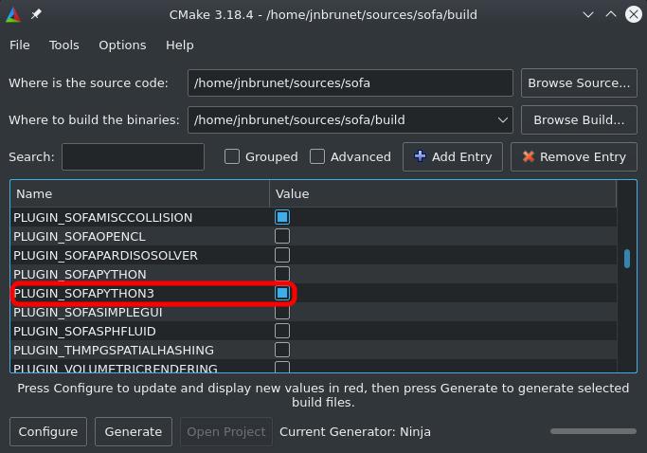This screenshot has width=647, height=453.
Task: Select the PLUGIN_SOFASPHFLUID row name
Action: click(84, 332)
